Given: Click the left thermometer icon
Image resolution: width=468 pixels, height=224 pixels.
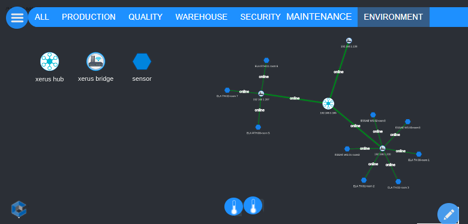Looking at the screenshot, I should (x=234, y=207).
